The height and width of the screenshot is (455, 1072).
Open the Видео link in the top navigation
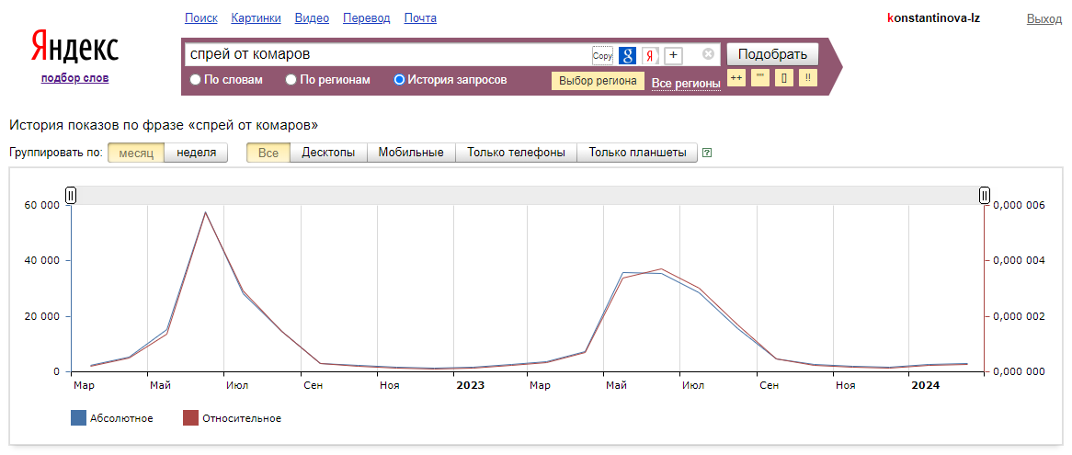[312, 18]
